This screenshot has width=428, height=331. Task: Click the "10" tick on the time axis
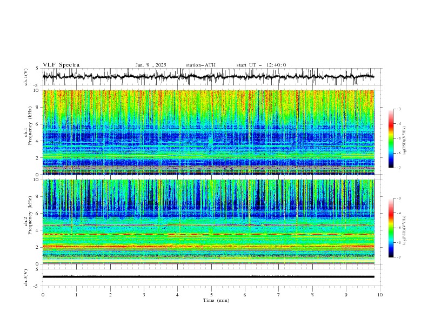point(380,295)
